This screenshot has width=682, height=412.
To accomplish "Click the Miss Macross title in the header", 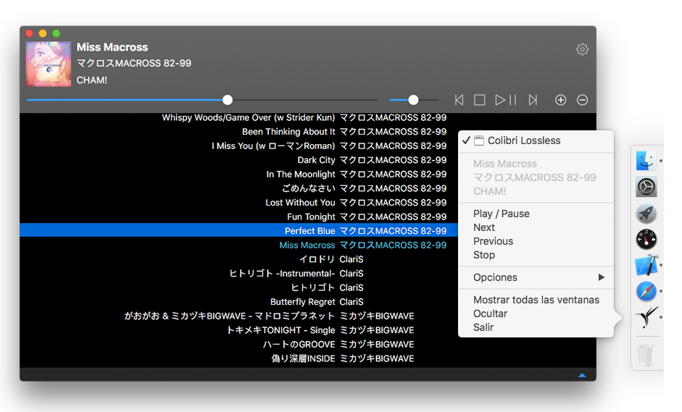I will (112, 47).
